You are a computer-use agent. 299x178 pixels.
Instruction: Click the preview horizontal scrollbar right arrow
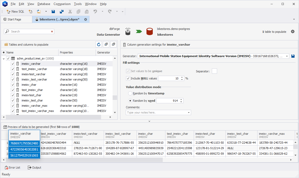pos(291,160)
